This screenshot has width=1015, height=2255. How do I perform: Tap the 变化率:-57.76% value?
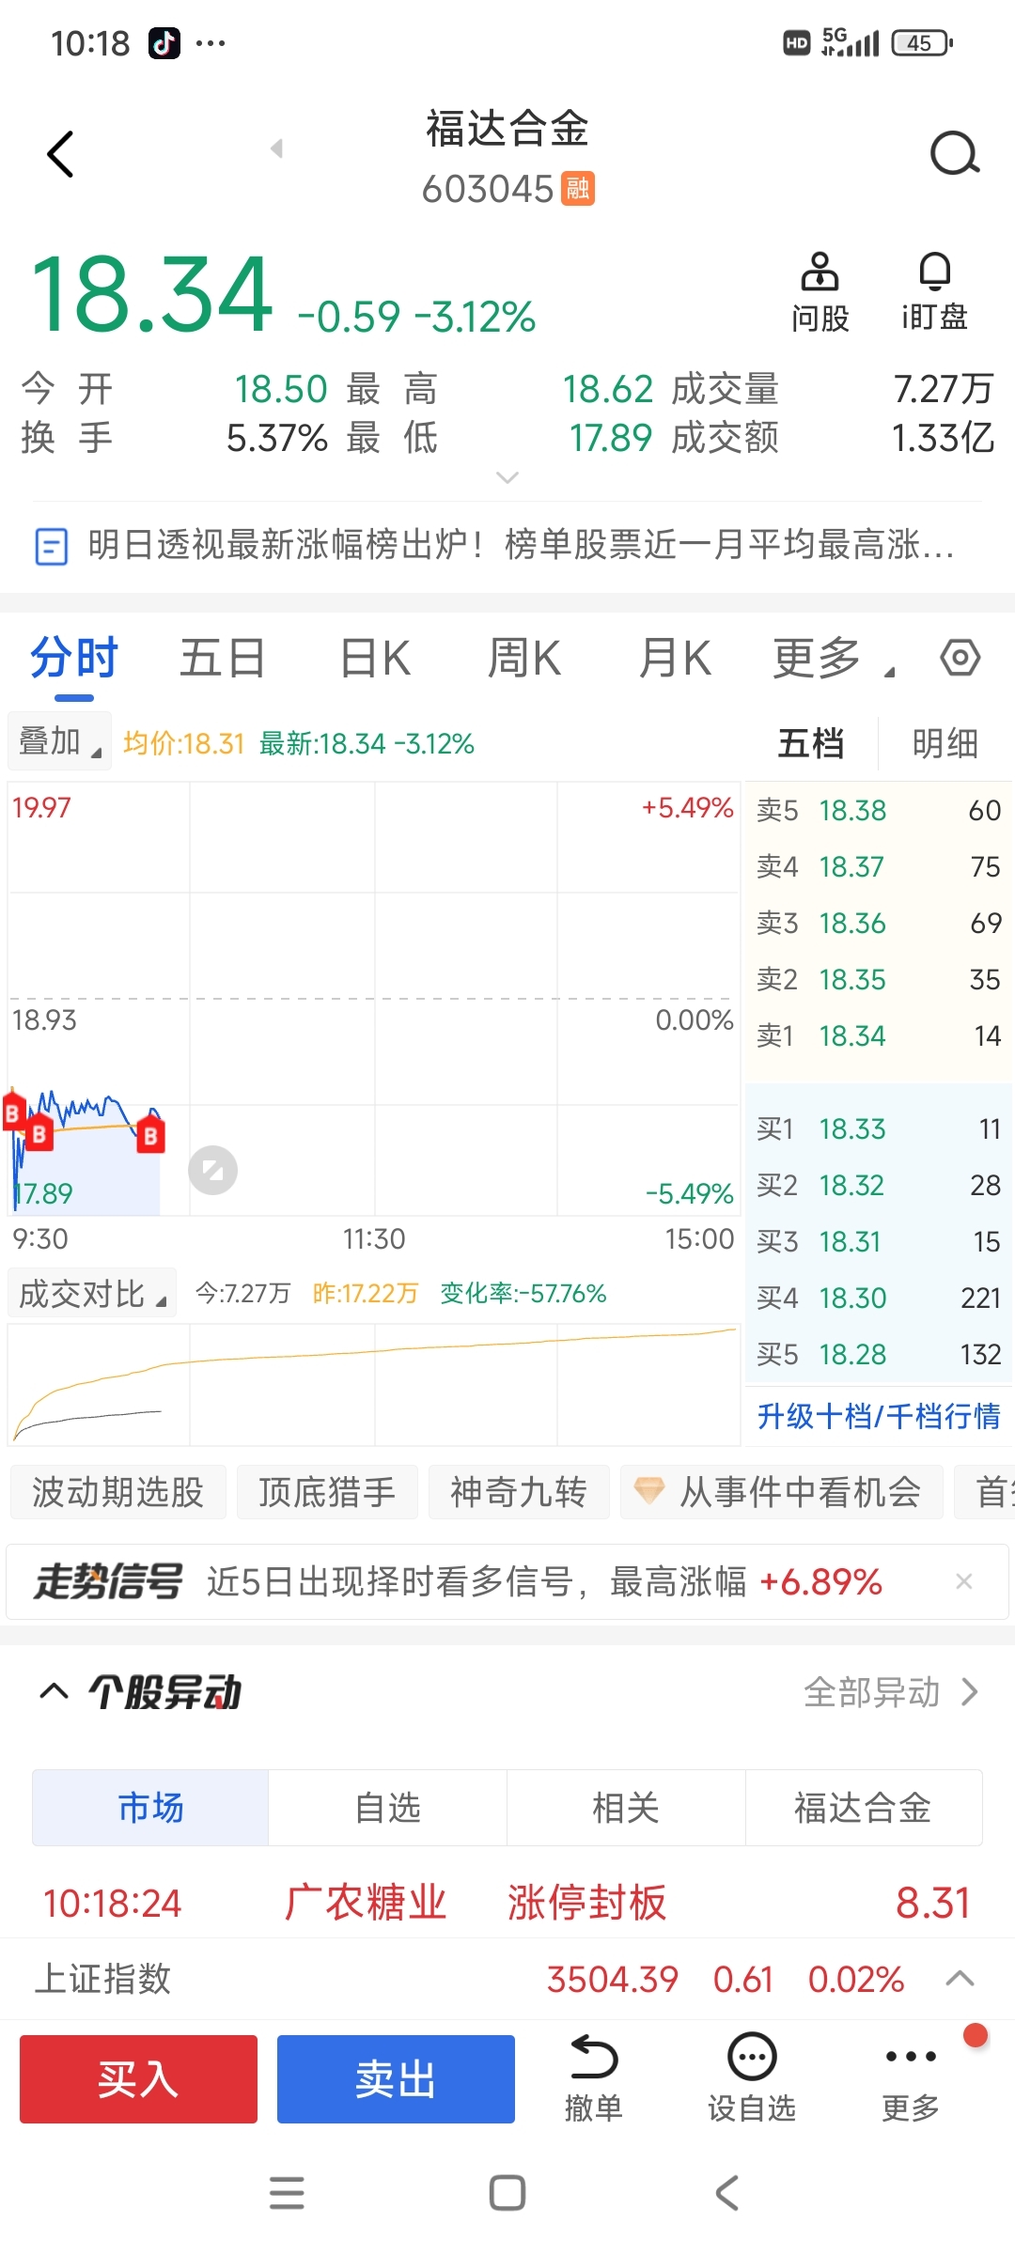coord(523,1294)
